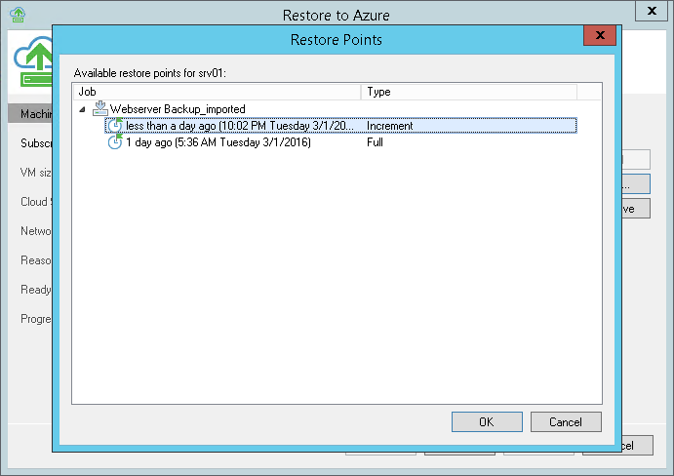Select the Webserver Backup_imported job row
The width and height of the screenshot is (674, 476).
click(178, 109)
